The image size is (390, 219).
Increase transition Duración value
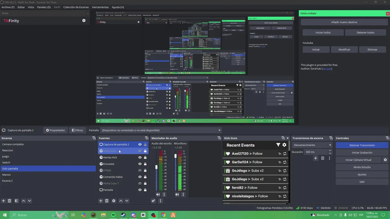pyautogui.click(x=330, y=151)
